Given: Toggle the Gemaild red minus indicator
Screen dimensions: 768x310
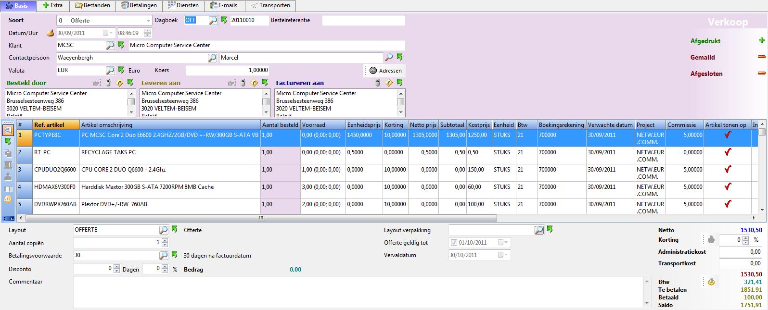Looking at the screenshot, I should click(x=761, y=57).
